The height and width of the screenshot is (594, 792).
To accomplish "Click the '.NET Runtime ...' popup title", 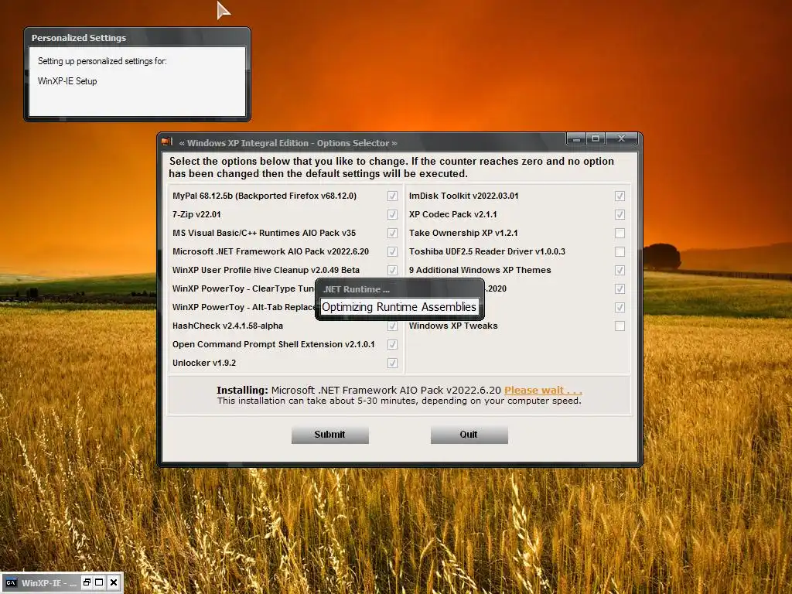I will pos(357,289).
